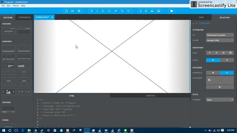Toggle strikethrough formatting
This screenshot has width=237, height=133.
(x=109, y=11)
